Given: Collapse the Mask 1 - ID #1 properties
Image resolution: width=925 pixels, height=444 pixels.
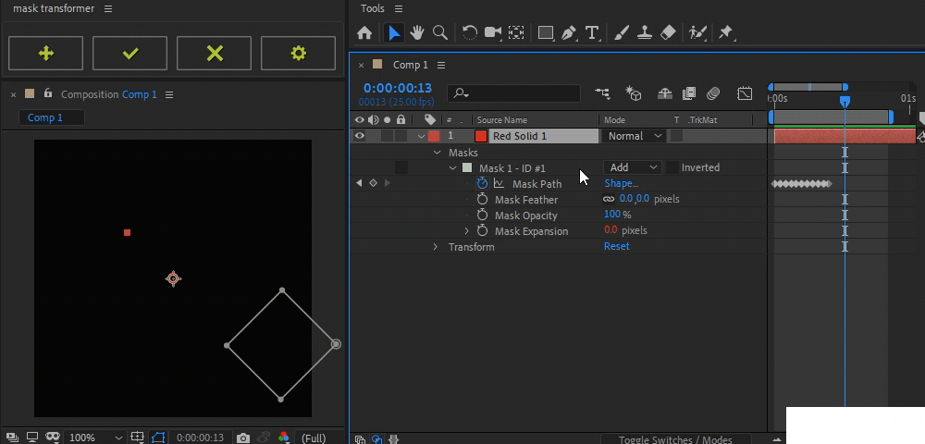Looking at the screenshot, I should [x=453, y=168].
